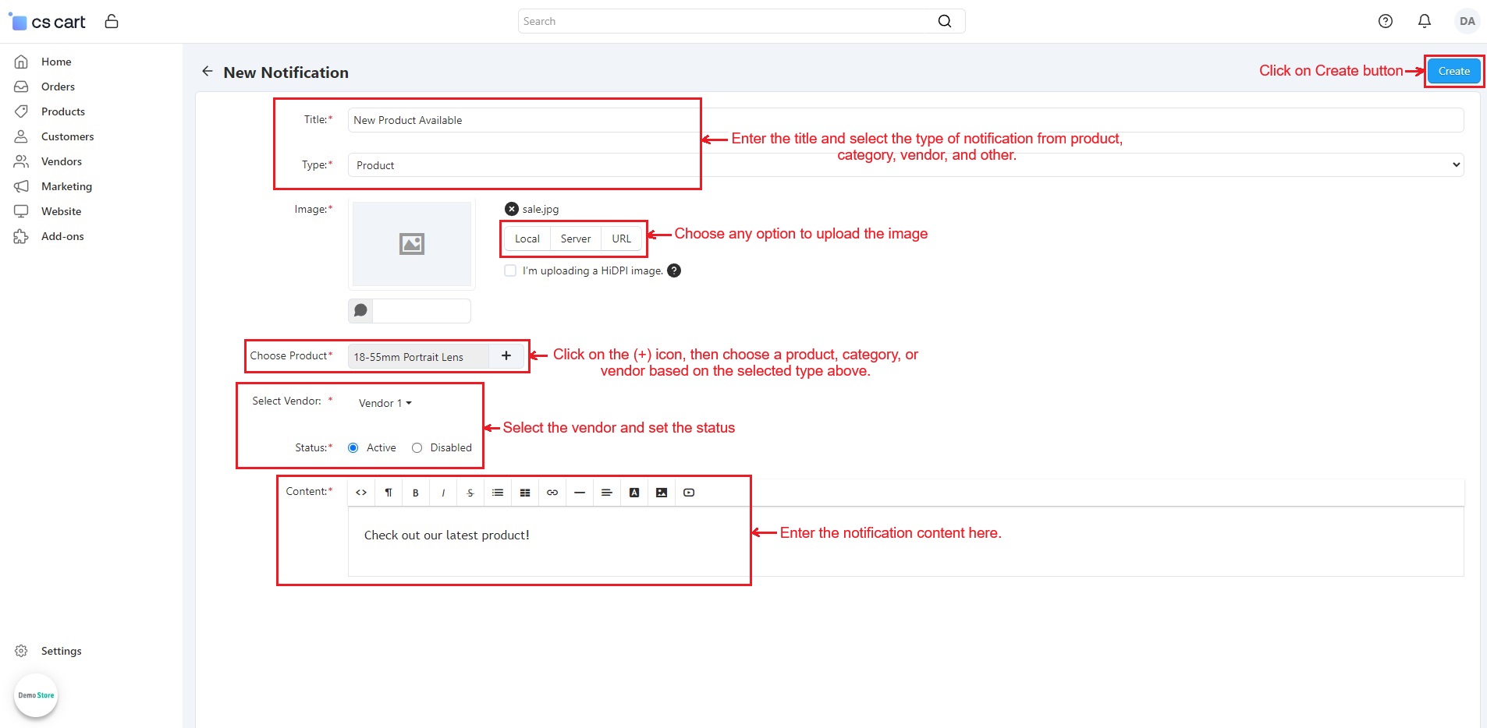Enable the HiDPI image upload checkbox
The image size is (1487, 728).
click(x=510, y=270)
